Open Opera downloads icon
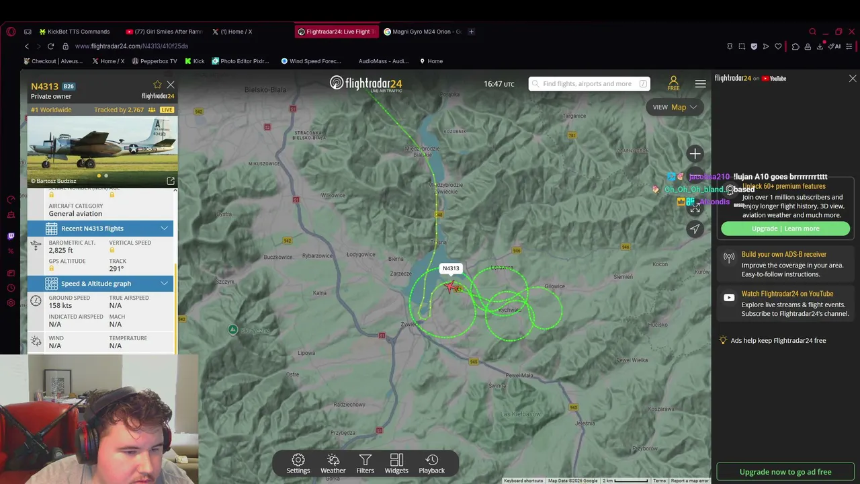Screen dimensions: 860x484 [x=820, y=46]
